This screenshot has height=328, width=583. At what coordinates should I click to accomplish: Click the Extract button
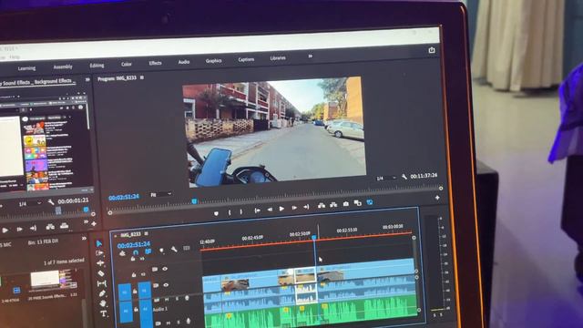333,205
